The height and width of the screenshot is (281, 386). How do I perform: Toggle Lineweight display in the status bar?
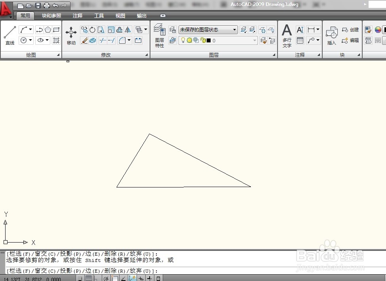[x=149, y=279]
